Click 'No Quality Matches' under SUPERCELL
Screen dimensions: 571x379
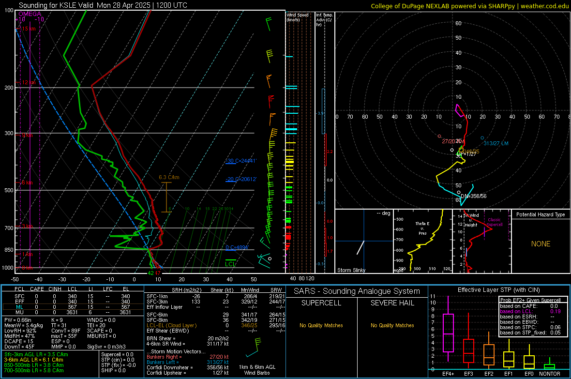click(321, 325)
